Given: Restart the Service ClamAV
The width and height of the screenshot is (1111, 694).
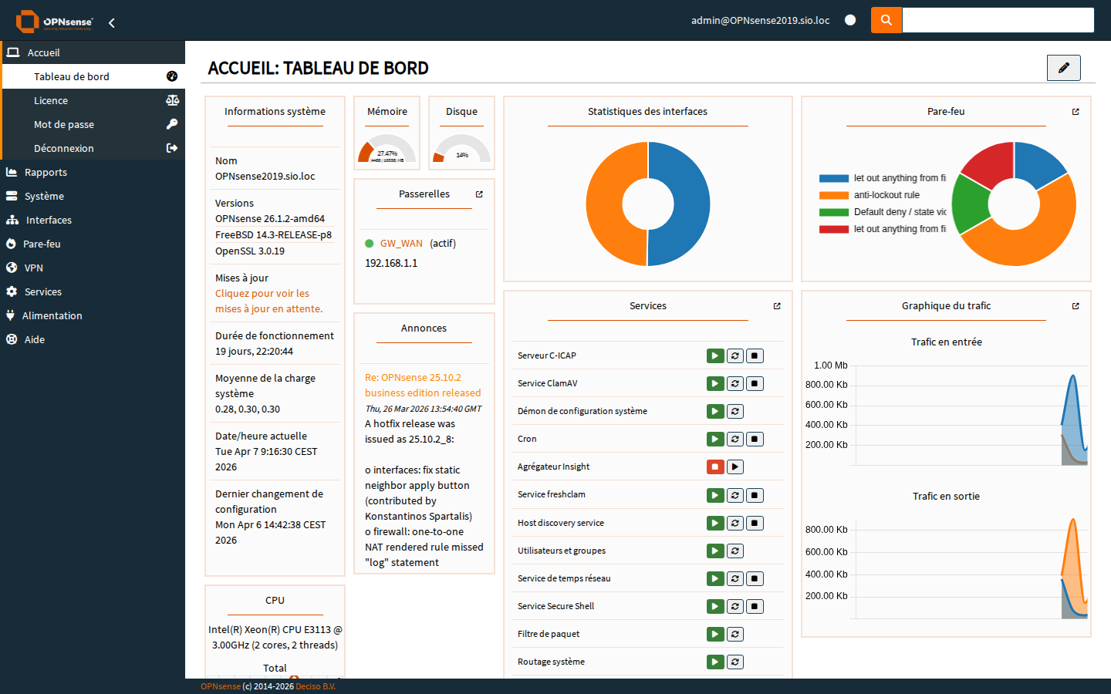Looking at the screenshot, I should (x=735, y=383).
